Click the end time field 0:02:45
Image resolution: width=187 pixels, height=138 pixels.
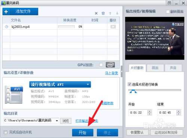pos(167,113)
